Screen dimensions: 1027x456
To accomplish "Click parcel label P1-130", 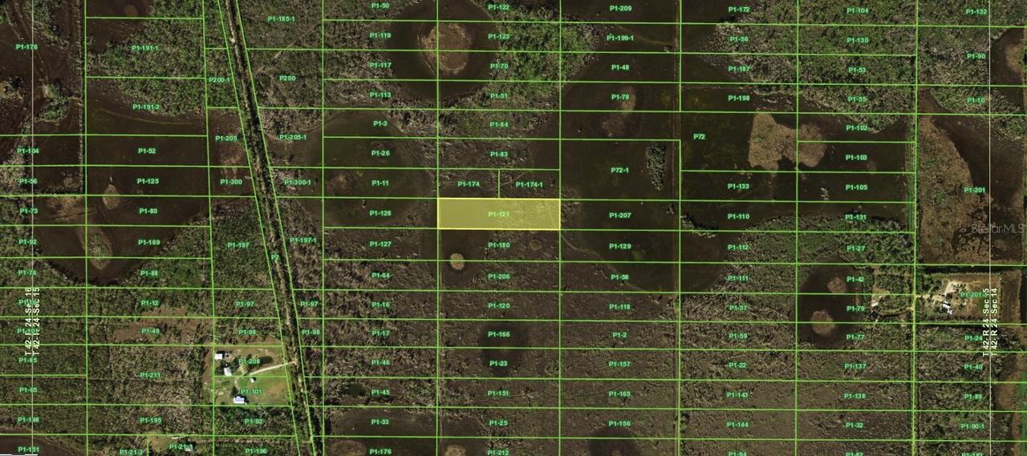I will pyautogui.click(x=857, y=40).
